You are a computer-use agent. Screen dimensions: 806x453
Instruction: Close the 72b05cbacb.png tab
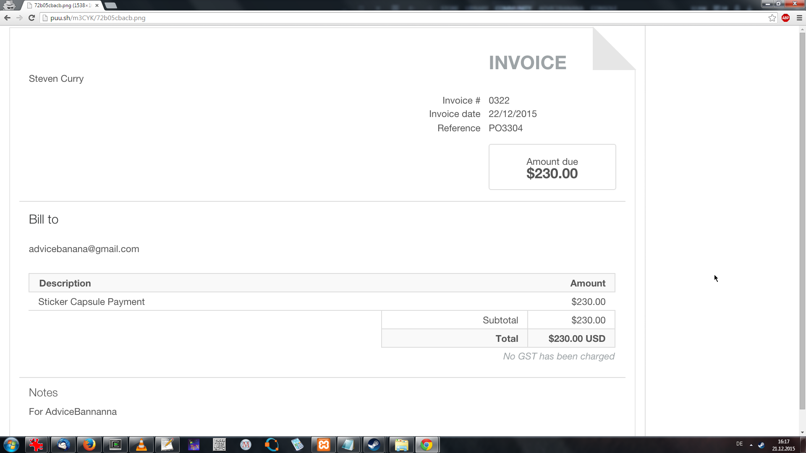point(97,5)
